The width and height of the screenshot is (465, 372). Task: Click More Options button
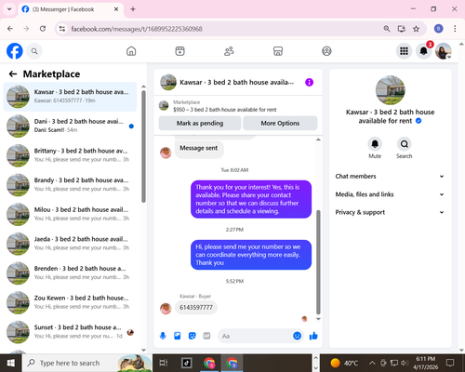pos(280,123)
